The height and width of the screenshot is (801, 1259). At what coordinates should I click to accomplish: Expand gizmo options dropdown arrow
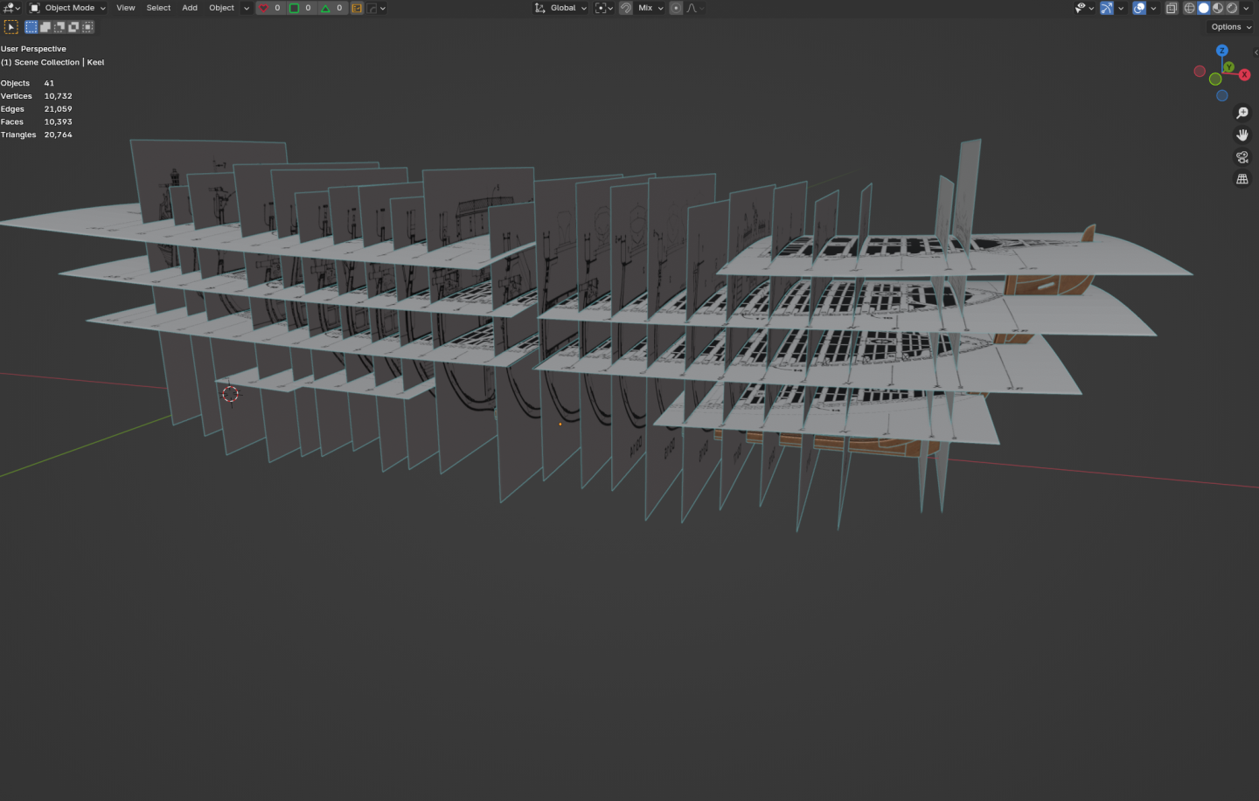tap(1121, 8)
